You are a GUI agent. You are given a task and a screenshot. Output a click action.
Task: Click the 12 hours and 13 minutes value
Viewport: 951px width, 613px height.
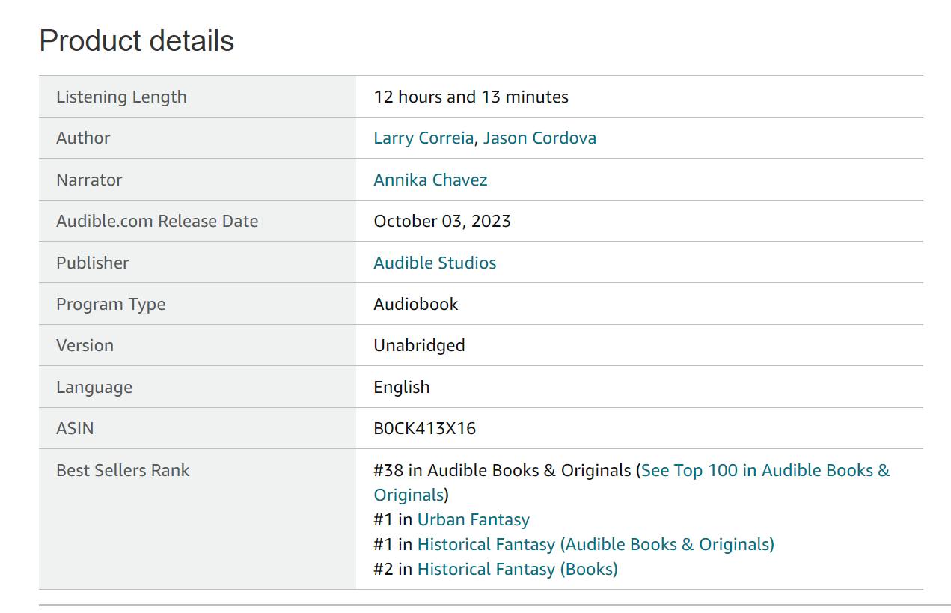[x=471, y=97]
